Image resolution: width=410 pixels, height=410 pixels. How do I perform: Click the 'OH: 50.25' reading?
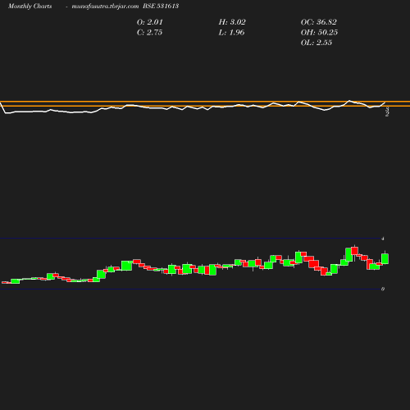(319, 32)
